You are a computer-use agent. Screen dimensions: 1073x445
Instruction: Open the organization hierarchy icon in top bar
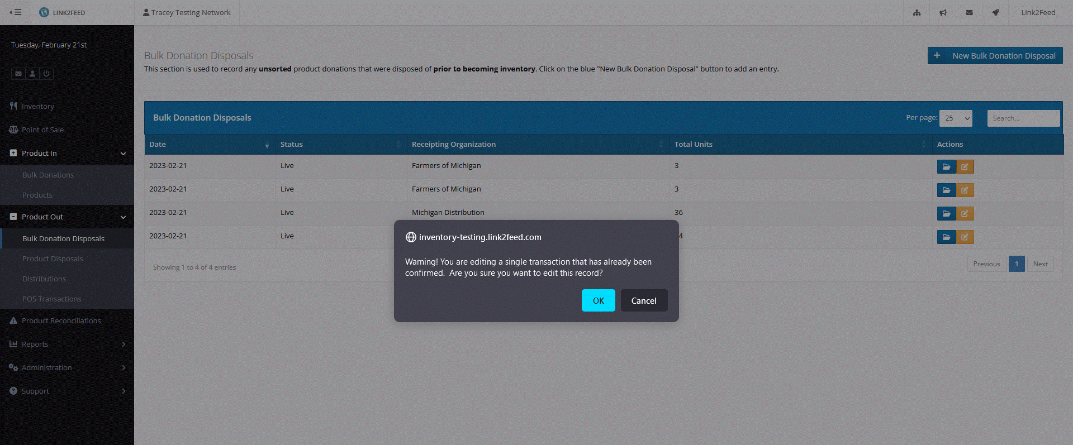pyautogui.click(x=917, y=12)
